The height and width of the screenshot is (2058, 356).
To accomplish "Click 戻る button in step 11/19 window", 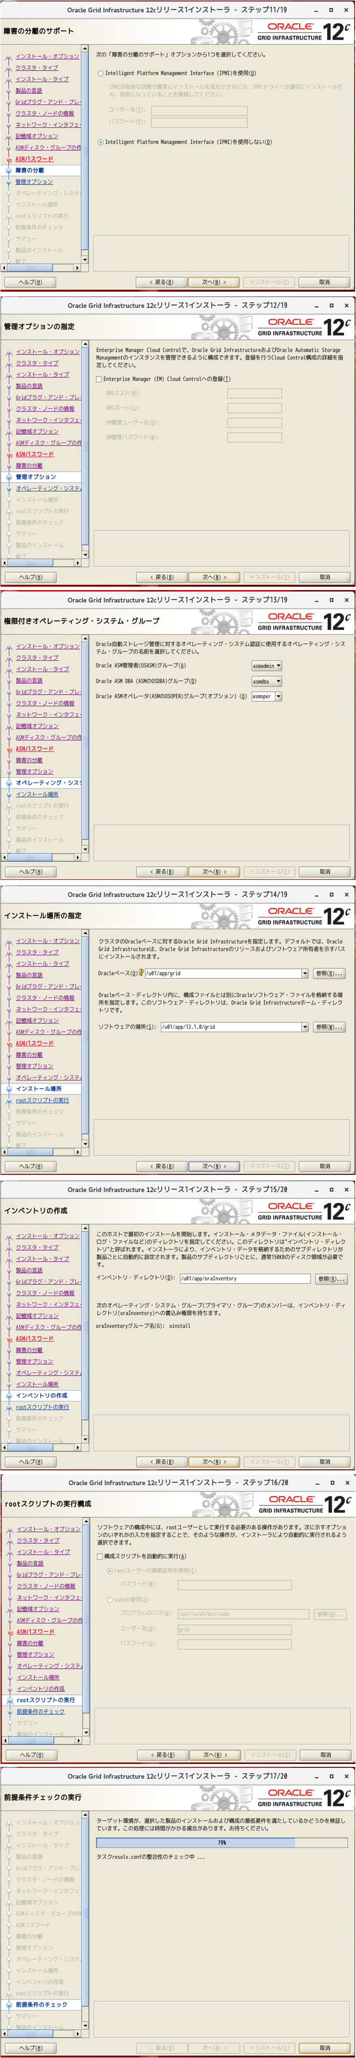I will tap(162, 281).
